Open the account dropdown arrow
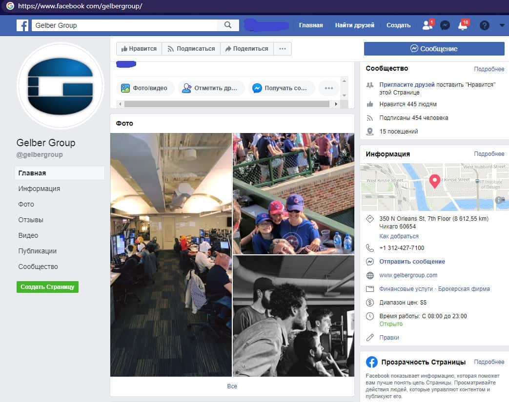The height and width of the screenshot is (402, 509). pos(502,25)
